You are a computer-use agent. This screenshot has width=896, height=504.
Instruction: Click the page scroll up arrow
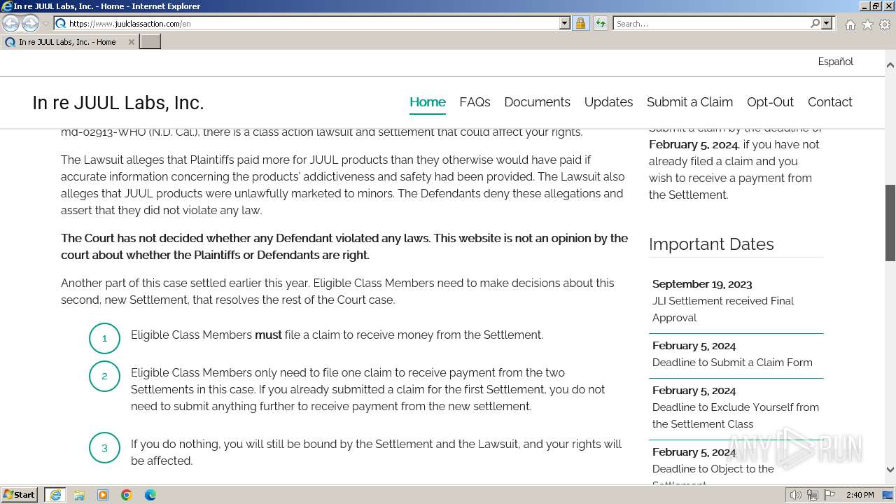[890, 65]
